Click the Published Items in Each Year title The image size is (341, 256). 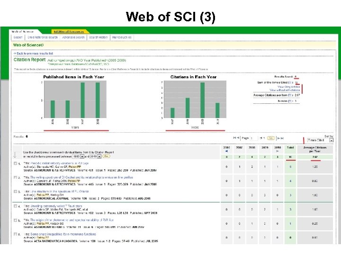coord(74,77)
